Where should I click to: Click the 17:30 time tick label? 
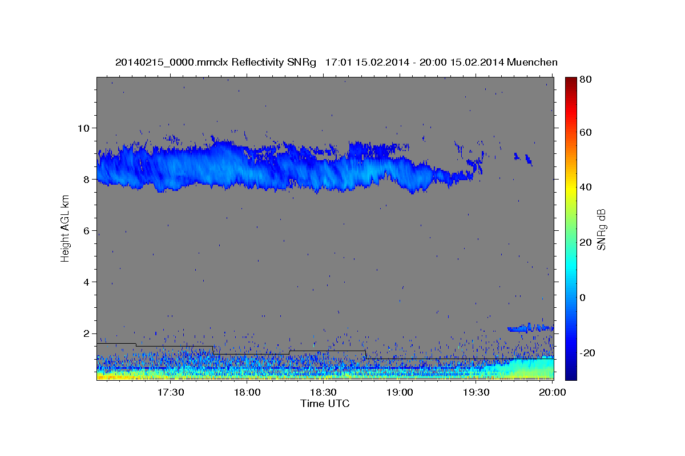click(x=171, y=392)
